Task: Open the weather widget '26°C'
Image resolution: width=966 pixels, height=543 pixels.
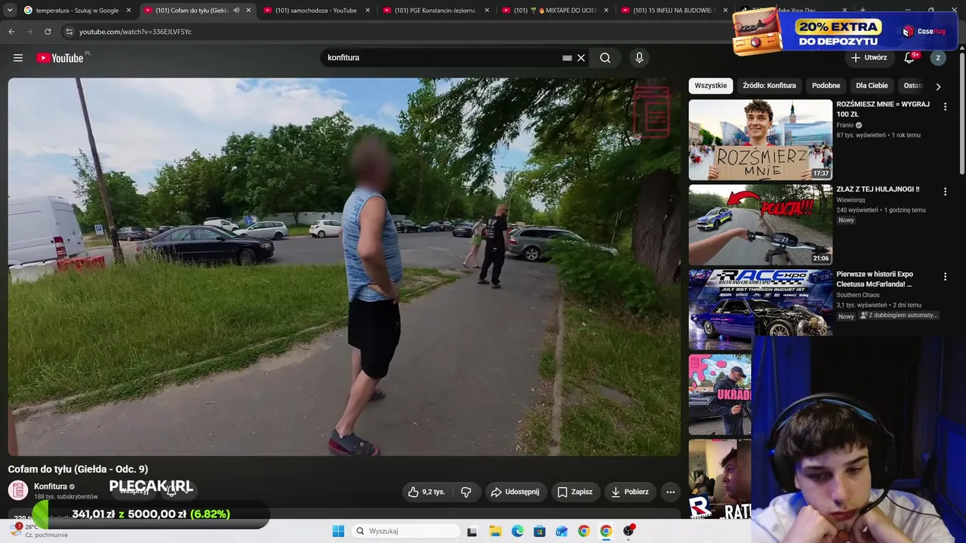Action: pos(38,530)
